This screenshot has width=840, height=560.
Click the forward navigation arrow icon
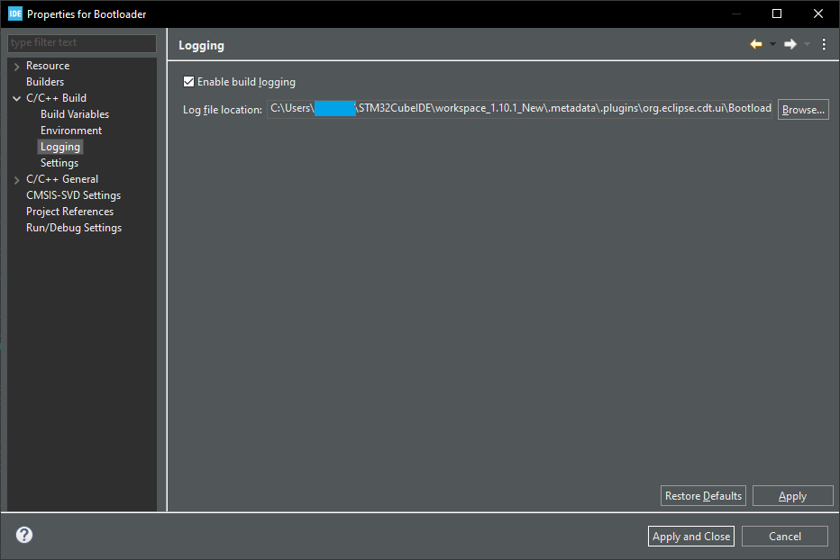[790, 44]
